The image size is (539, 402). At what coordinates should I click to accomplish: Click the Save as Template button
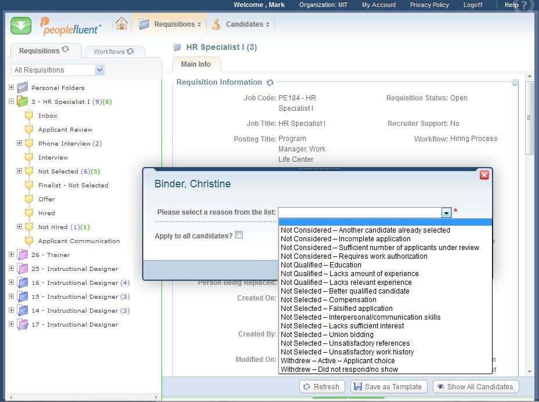click(x=389, y=387)
